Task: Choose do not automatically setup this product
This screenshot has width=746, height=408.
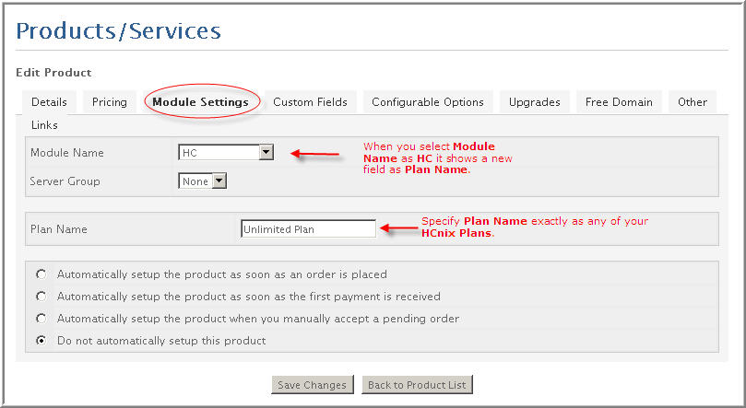Action: (41, 341)
